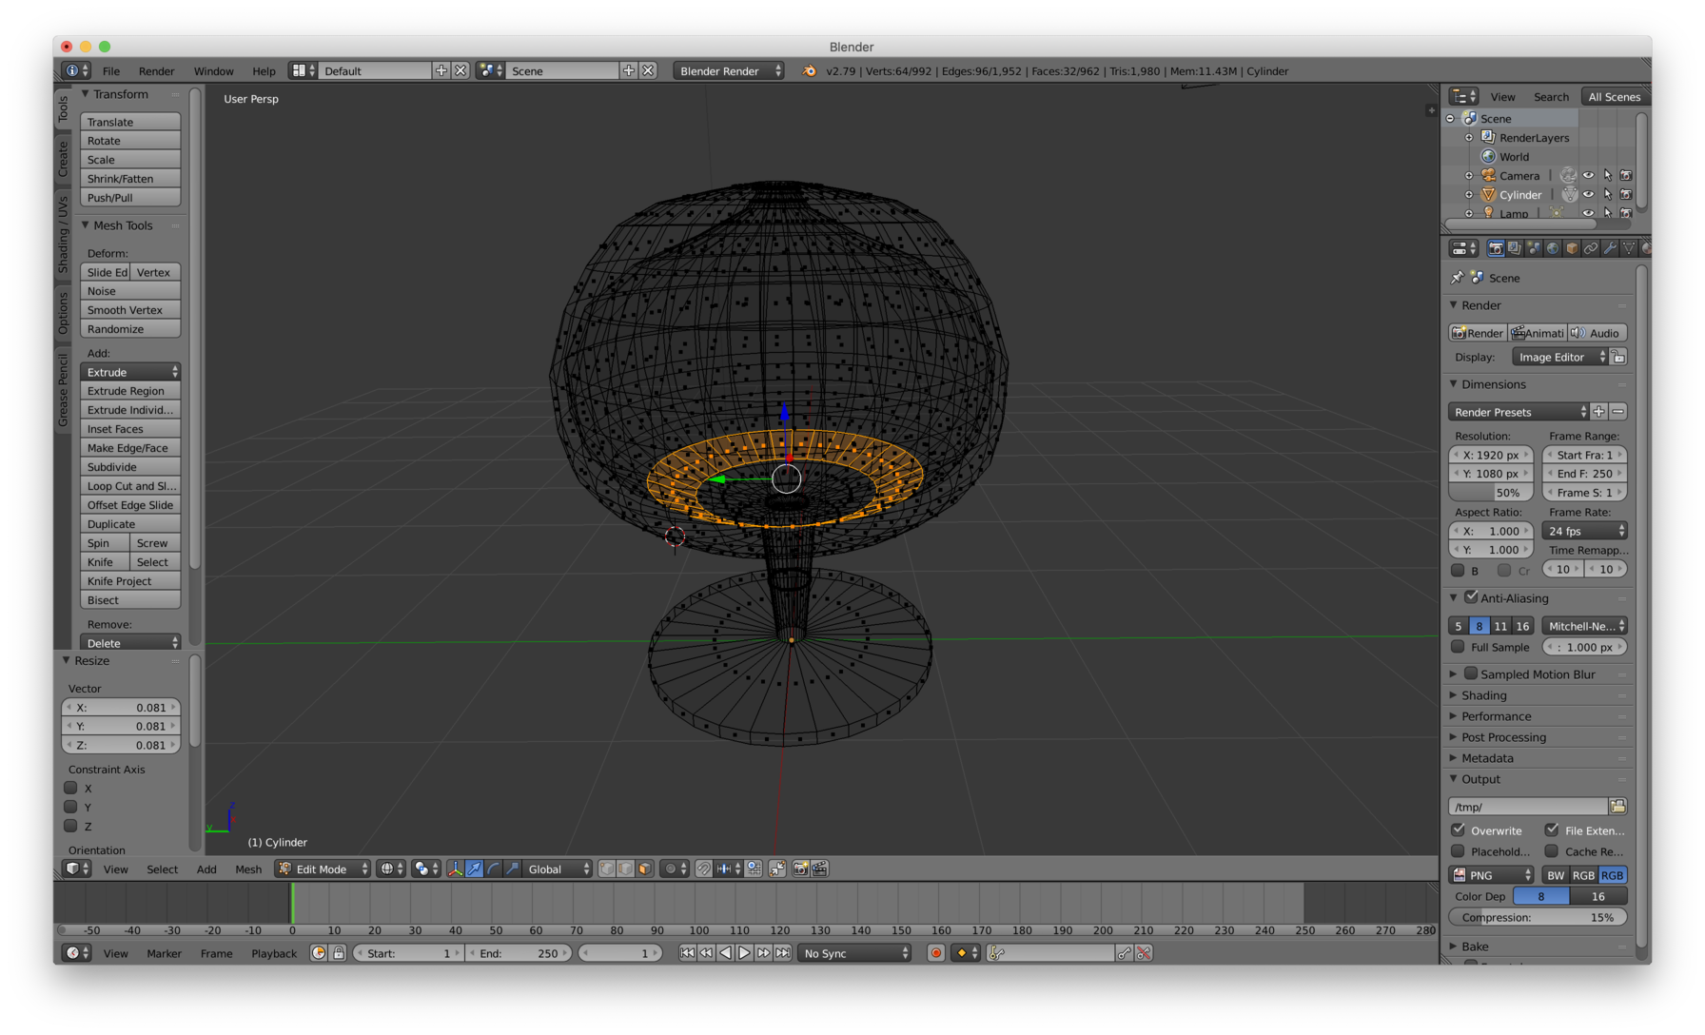This screenshot has width=1705, height=1035.
Task: Open the 24 fps frame rate dropdown
Action: (1584, 531)
